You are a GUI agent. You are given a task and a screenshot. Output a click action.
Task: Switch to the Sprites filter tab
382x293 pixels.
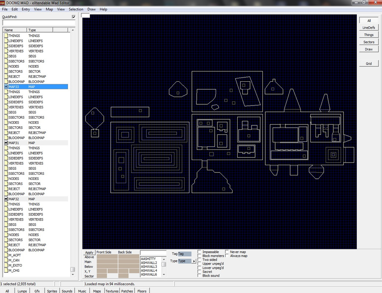[52, 291]
